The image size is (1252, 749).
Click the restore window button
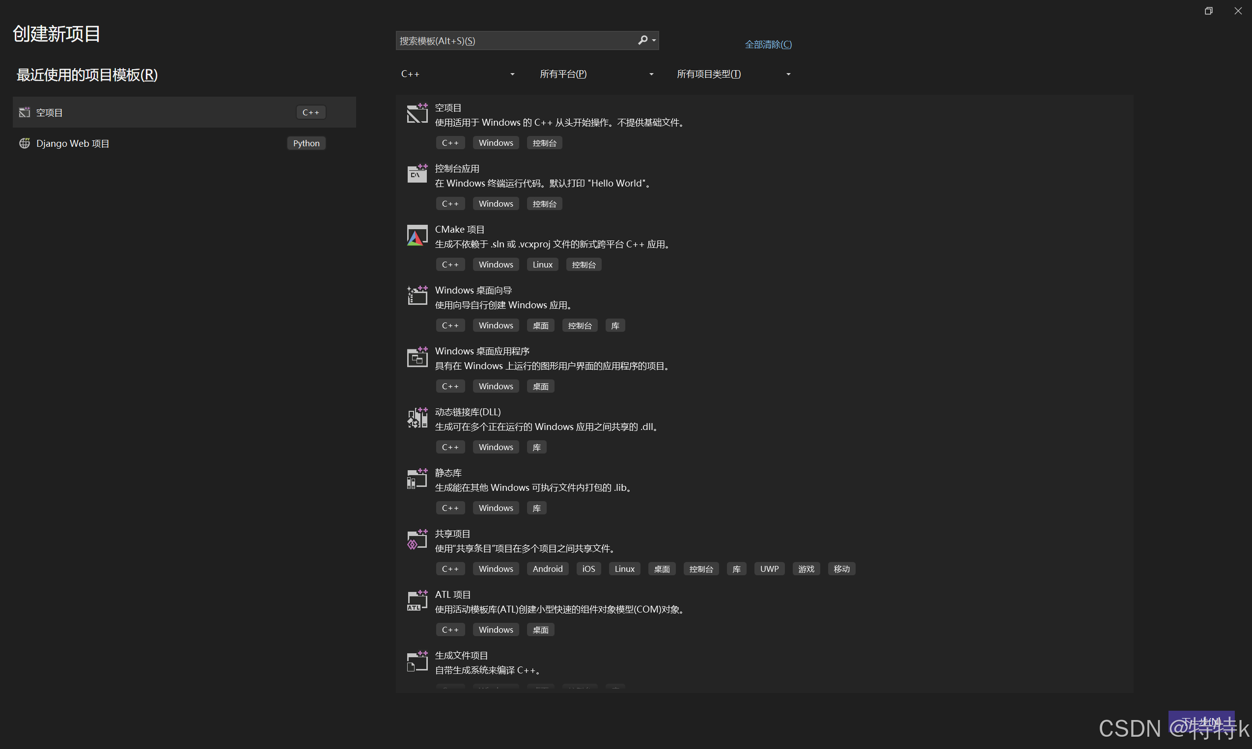1208,11
